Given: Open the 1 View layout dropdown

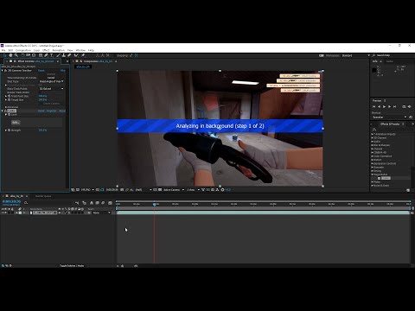Looking at the screenshot, I should [194, 190].
